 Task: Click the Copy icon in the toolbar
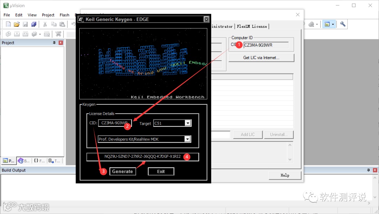coord(54,24)
